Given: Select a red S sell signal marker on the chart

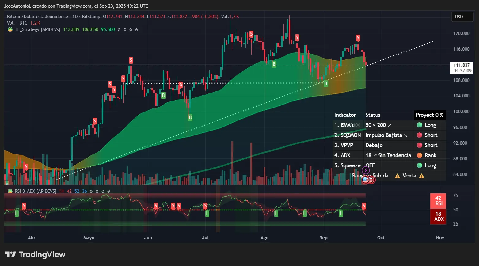Looking at the screenshot, I should pyautogui.click(x=131, y=60).
